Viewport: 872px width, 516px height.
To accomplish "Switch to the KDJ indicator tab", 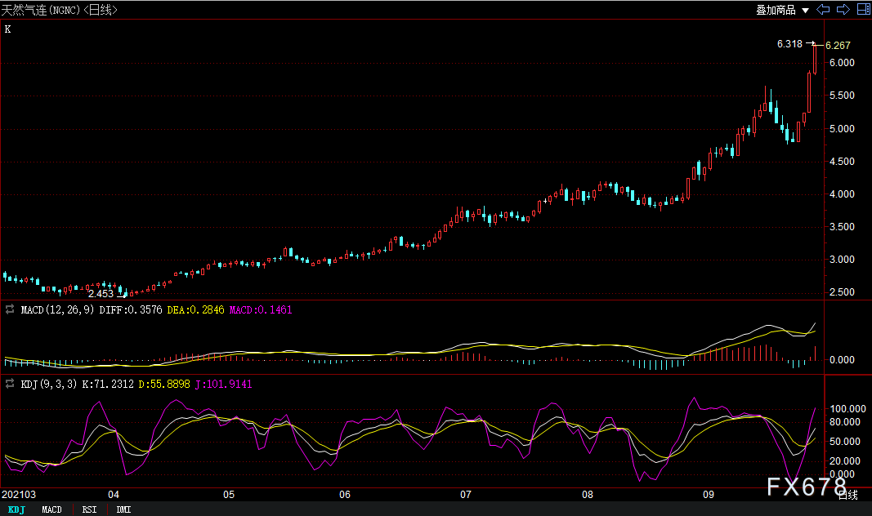I will pyautogui.click(x=16, y=509).
